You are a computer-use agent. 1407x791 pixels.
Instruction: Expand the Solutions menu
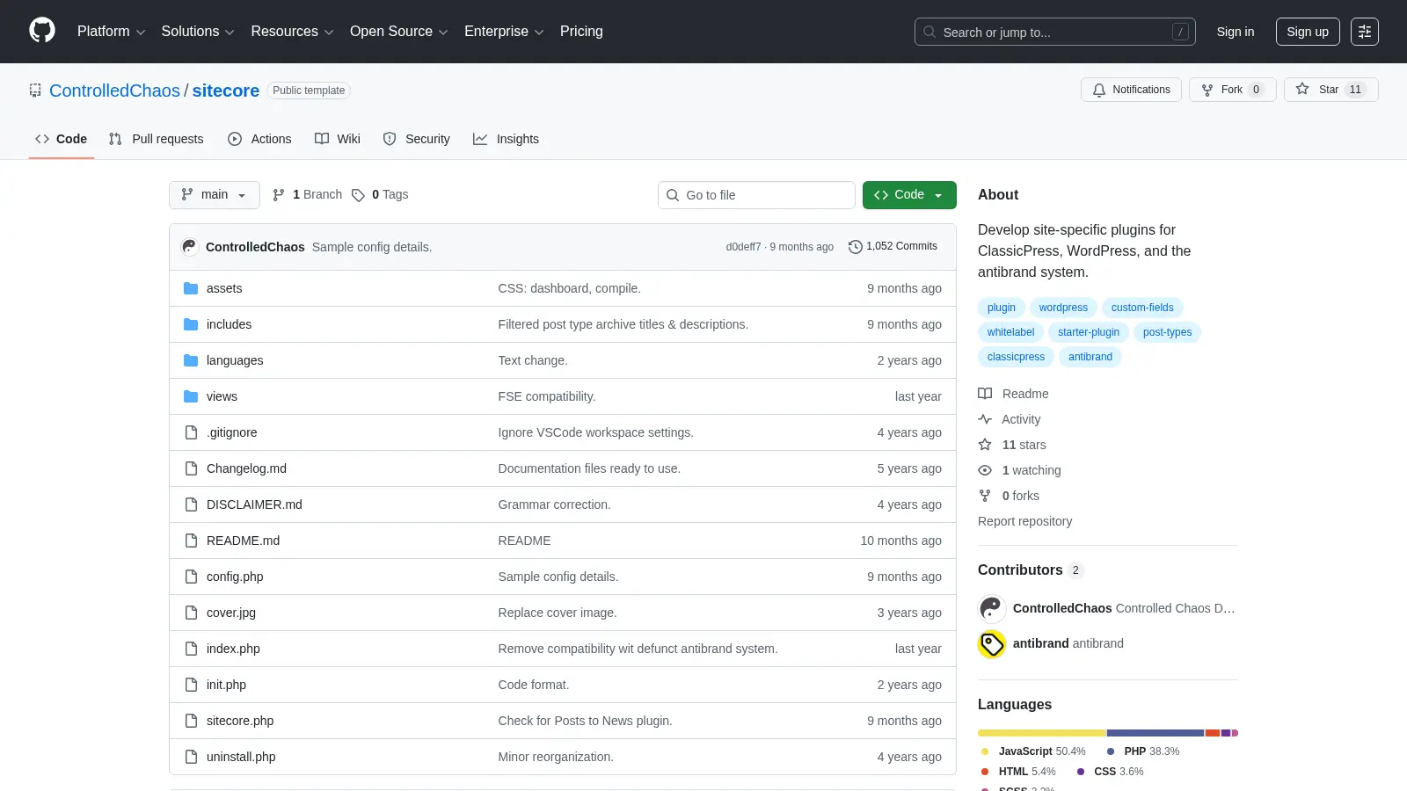click(198, 32)
